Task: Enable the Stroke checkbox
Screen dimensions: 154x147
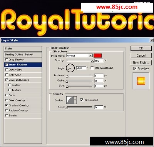Action: [x=7, y=116]
